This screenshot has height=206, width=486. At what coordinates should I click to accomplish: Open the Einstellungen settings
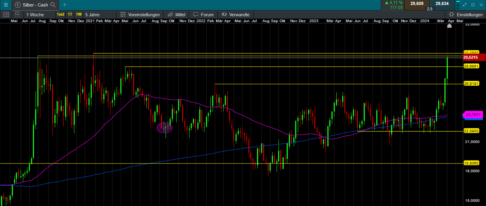point(466,14)
